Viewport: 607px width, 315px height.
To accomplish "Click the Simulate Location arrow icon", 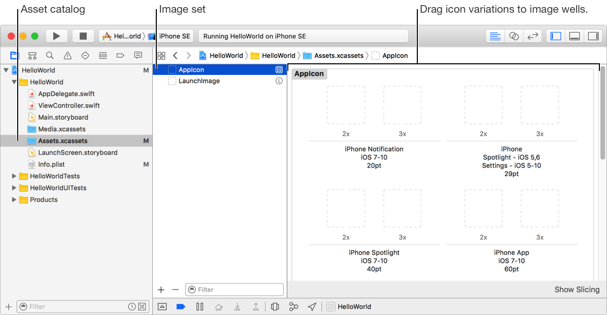I will click(x=312, y=306).
